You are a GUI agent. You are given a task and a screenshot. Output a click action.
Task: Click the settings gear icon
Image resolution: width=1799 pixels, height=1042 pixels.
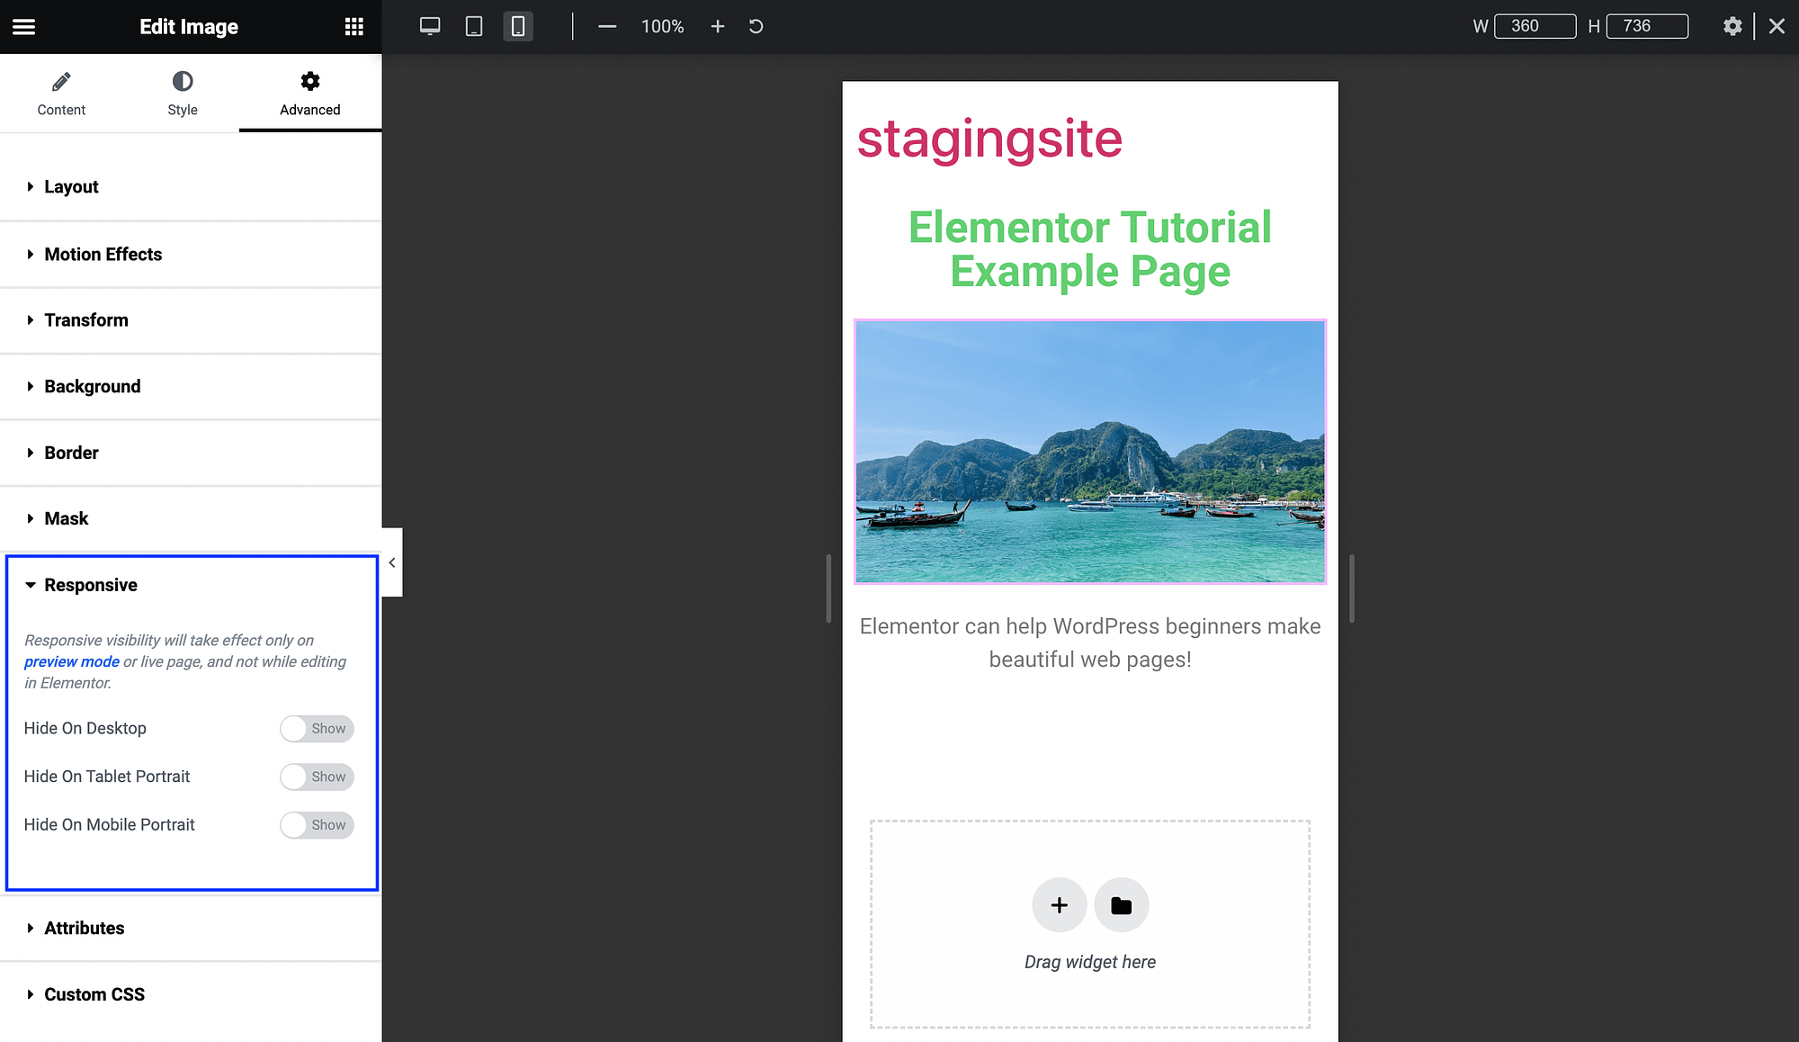1732,26
